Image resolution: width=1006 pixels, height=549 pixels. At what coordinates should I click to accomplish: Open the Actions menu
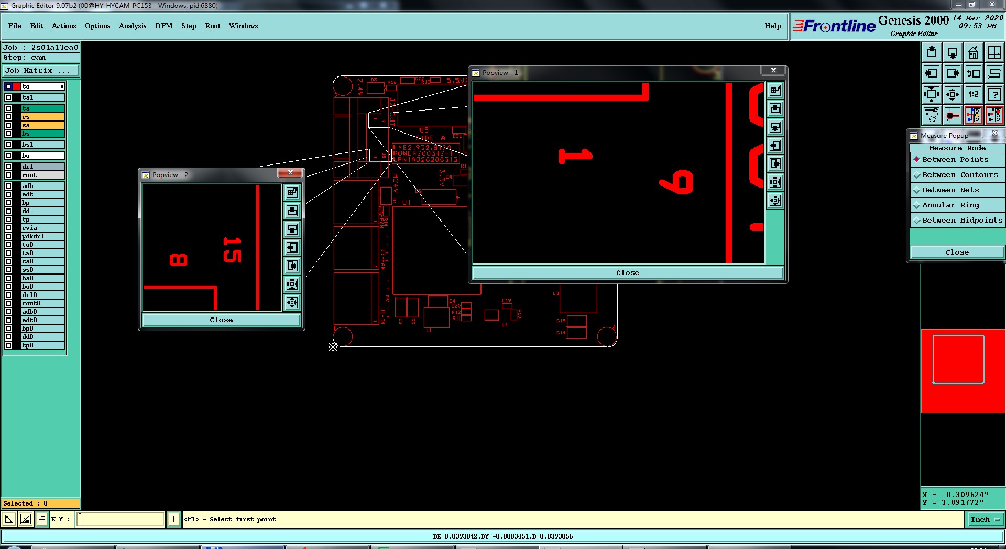[64, 26]
